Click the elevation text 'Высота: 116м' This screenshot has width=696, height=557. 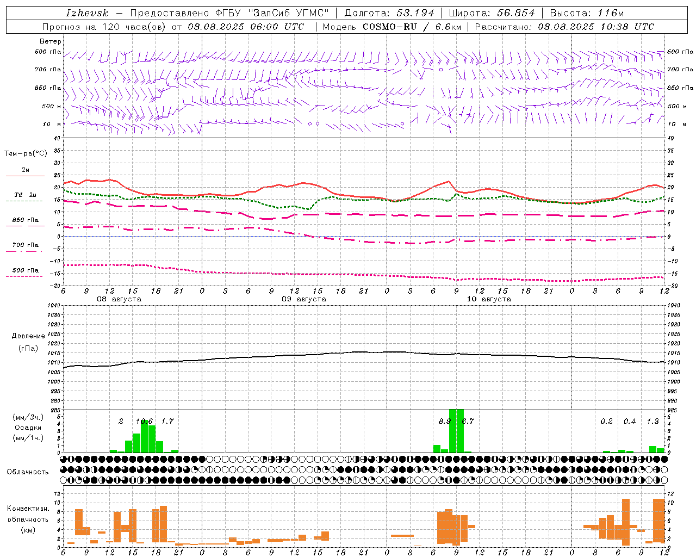pyautogui.click(x=587, y=13)
